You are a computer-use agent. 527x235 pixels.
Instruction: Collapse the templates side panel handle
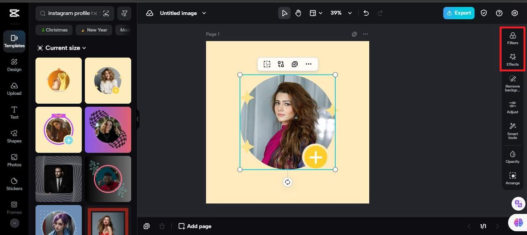138,119
